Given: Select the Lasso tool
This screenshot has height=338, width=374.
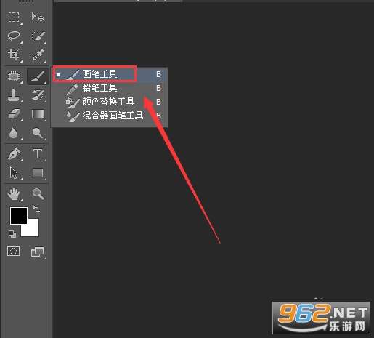Looking at the screenshot, I should [x=14, y=36].
